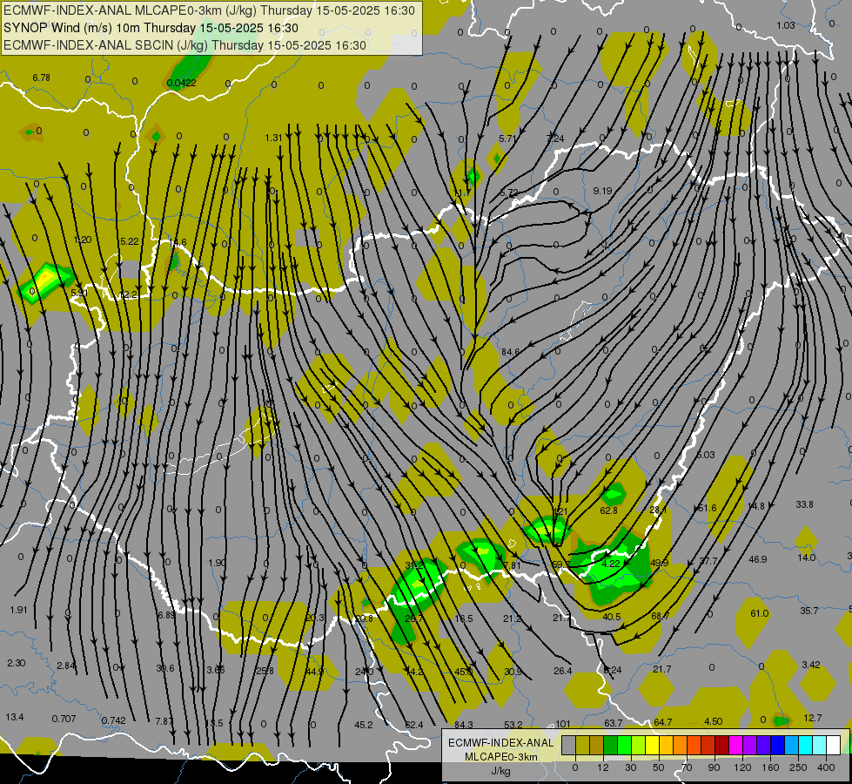Screen dimensions: 852x784
Task: Click the dark green legend swatch
Action: tap(611, 745)
